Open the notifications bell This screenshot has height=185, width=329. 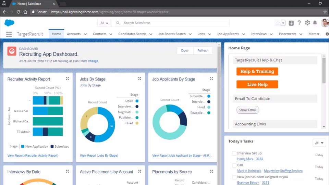tap(315, 23)
